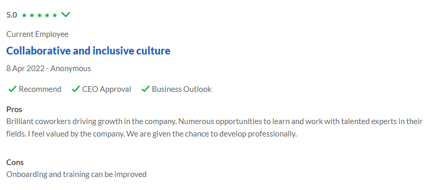This screenshot has width=445, height=190.
Task: Click the green checkmark beside Business Outlook
Action: click(x=146, y=89)
